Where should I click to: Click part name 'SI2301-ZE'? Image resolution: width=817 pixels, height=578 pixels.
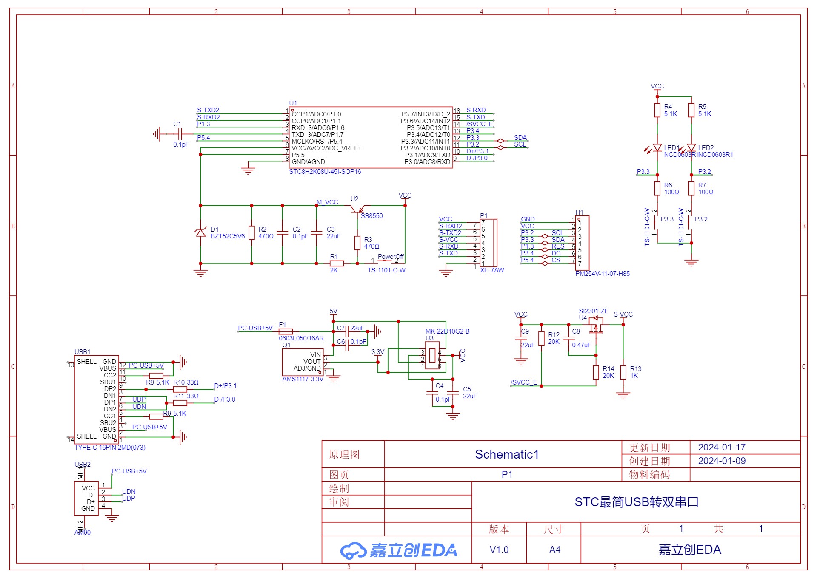coord(594,311)
